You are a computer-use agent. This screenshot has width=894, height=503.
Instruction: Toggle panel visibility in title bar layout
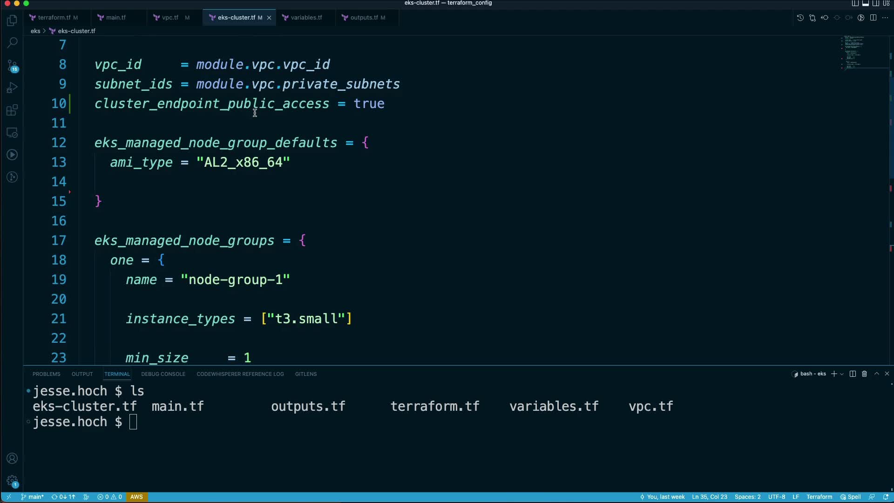tap(866, 3)
